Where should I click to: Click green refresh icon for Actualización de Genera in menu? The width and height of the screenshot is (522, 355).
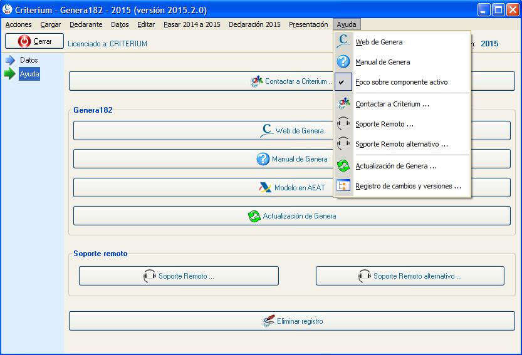tap(343, 166)
